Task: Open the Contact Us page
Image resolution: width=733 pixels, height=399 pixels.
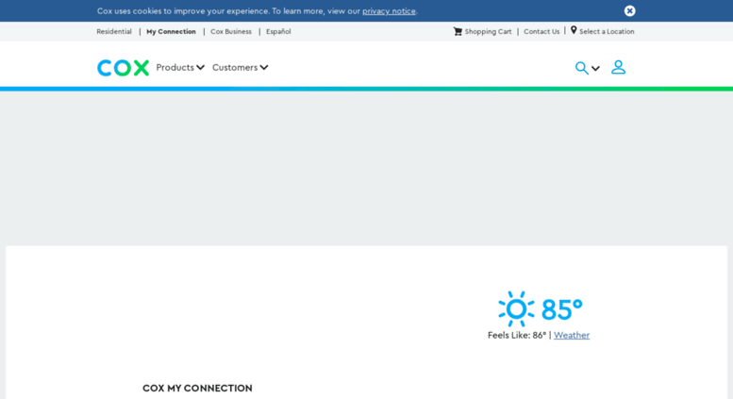Action: (541, 32)
